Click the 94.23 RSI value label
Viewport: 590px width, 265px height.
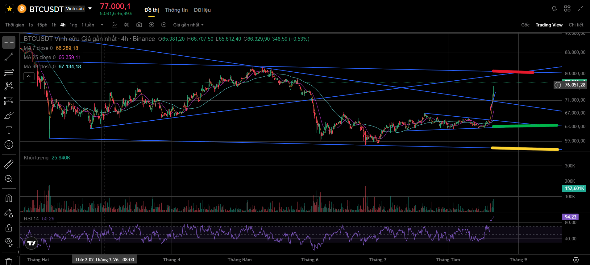570,217
